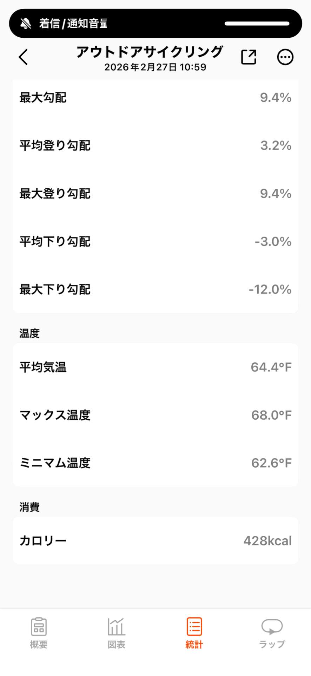This screenshot has width=311, height=676.
Task: Tap the back arrow icon
Action: pos(23,57)
